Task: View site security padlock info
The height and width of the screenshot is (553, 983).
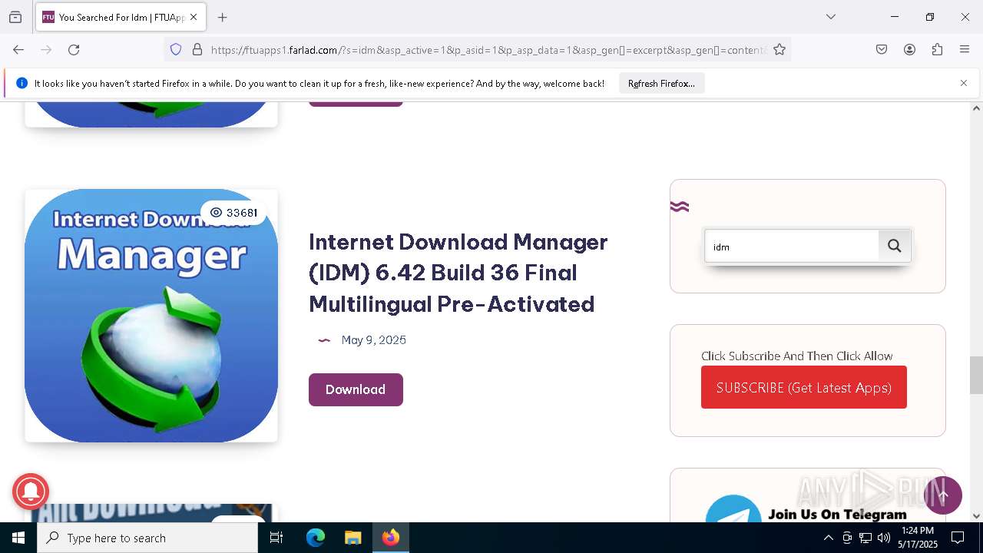Action: click(x=197, y=50)
